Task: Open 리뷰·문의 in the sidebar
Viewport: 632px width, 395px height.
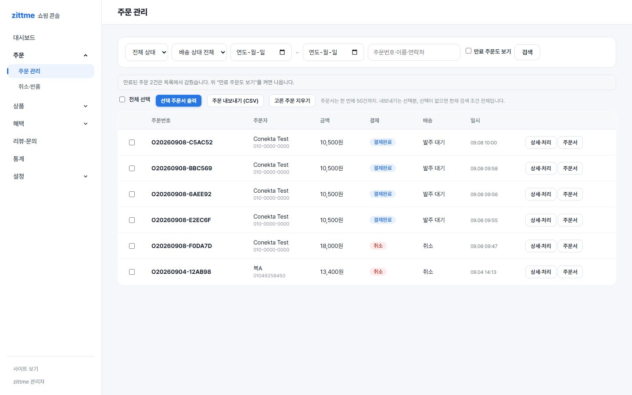Action: click(x=50, y=141)
